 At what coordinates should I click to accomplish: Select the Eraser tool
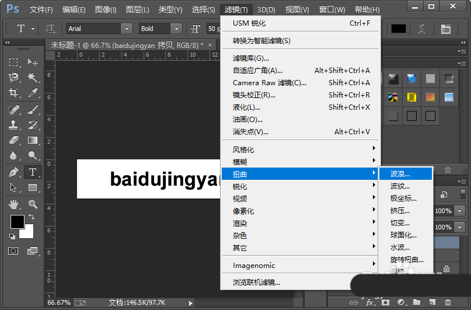(x=13, y=140)
